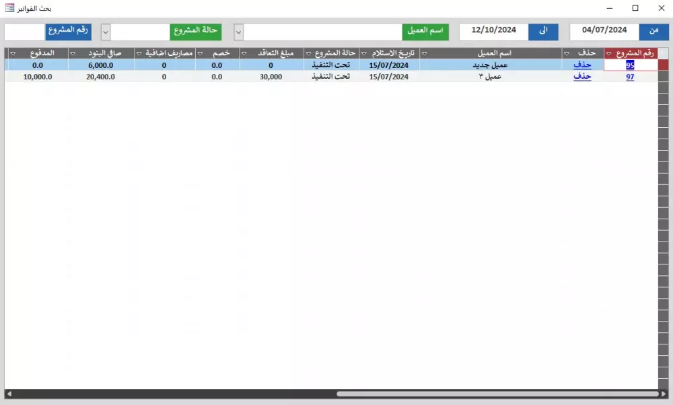Open filter arrow for اسم العميل column

click(424, 54)
